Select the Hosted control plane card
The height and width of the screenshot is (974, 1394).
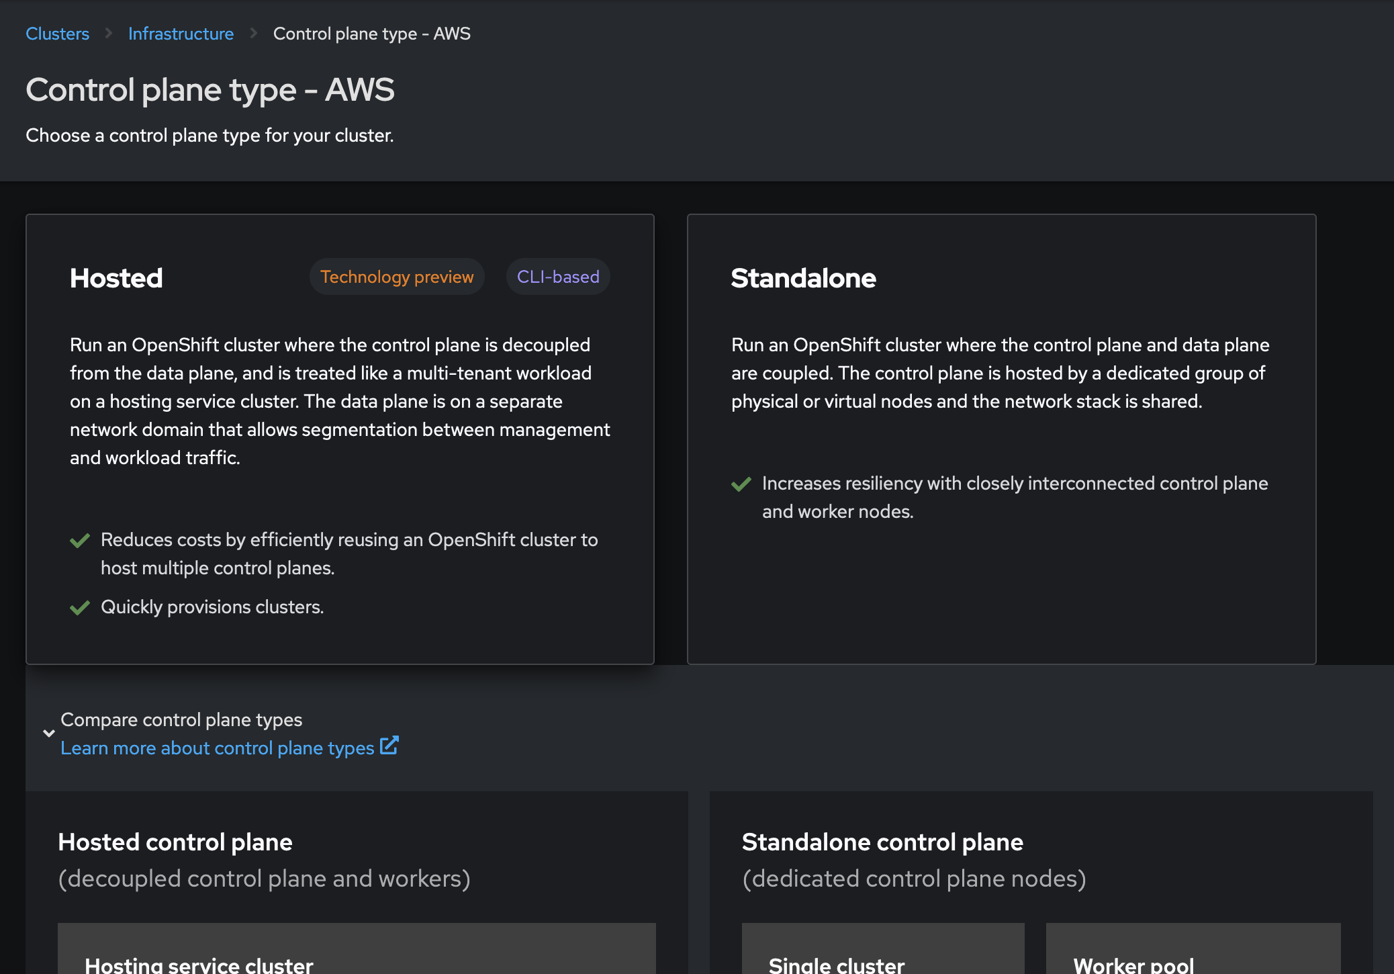tap(340, 439)
